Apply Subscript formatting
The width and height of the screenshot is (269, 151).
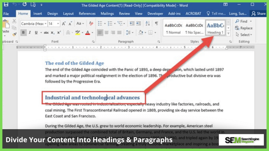coord(53,33)
